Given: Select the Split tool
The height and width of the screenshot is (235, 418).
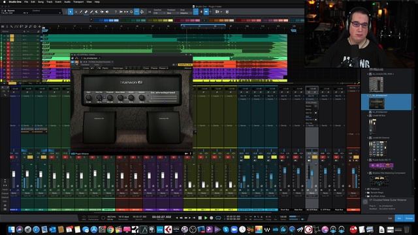Looking at the screenshot, I should tap(81, 12).
